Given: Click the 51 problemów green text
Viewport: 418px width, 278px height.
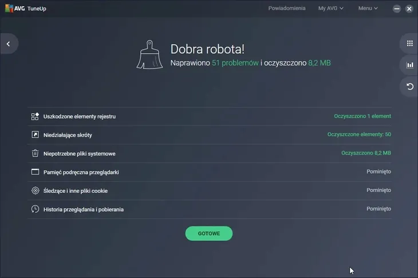Looking at the screenshot, I should point(235,63).
